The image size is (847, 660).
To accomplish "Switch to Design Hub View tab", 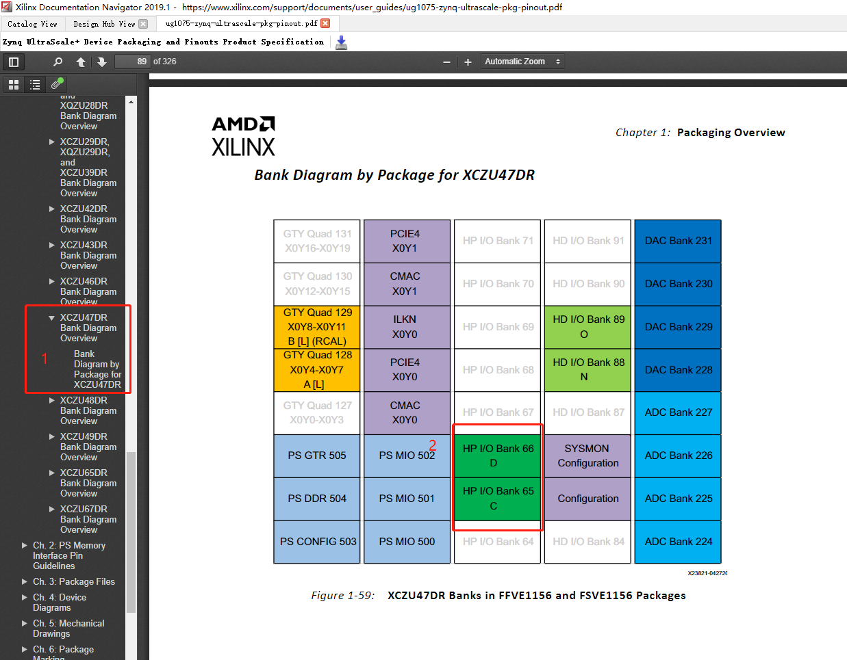I will [105, 24].
